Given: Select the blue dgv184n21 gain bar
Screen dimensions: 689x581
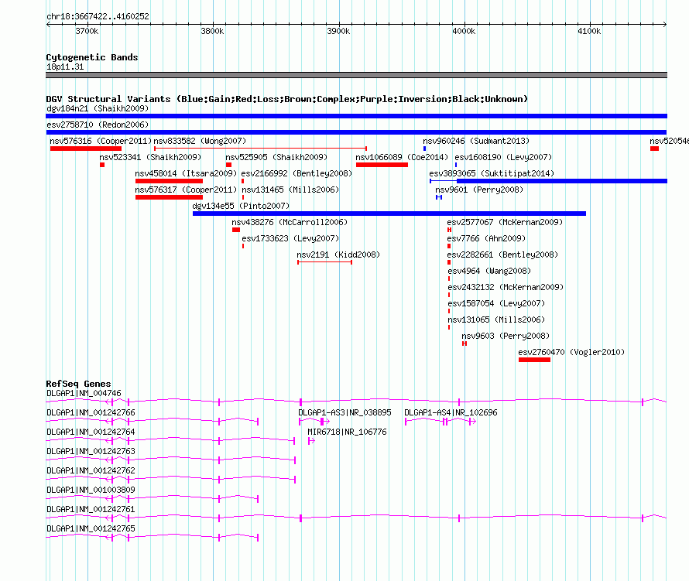Looking at the screenshot, I should coord(356,116).
